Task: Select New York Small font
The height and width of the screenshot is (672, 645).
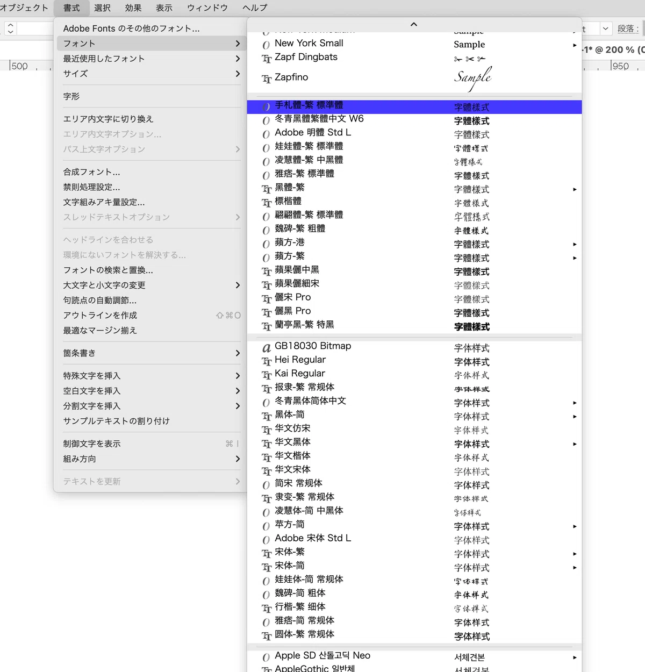Action: (414, 44)
